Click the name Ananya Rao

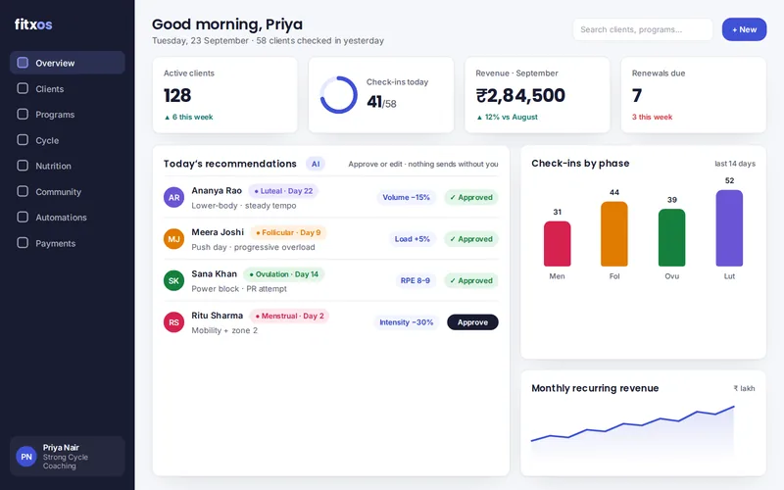[x=217, y=190]
